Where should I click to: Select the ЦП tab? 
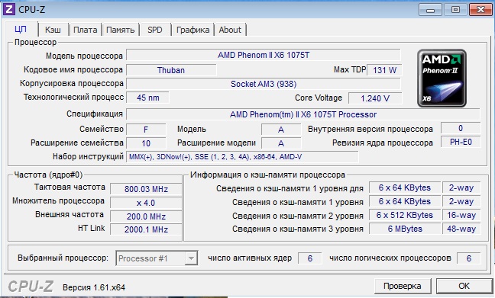click(x=21, y=29)
